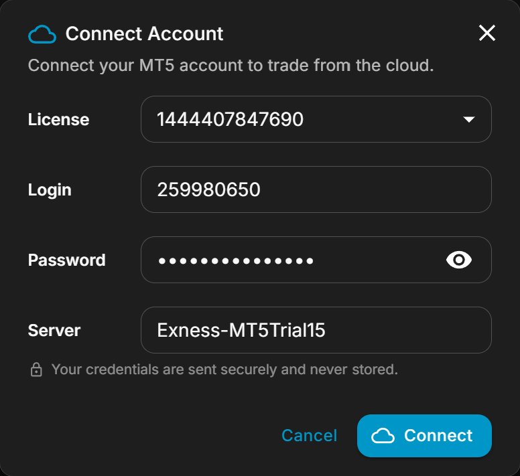520x476 pixels.
Task: Click the Connect Account dialog title
Action: (144, 33)
